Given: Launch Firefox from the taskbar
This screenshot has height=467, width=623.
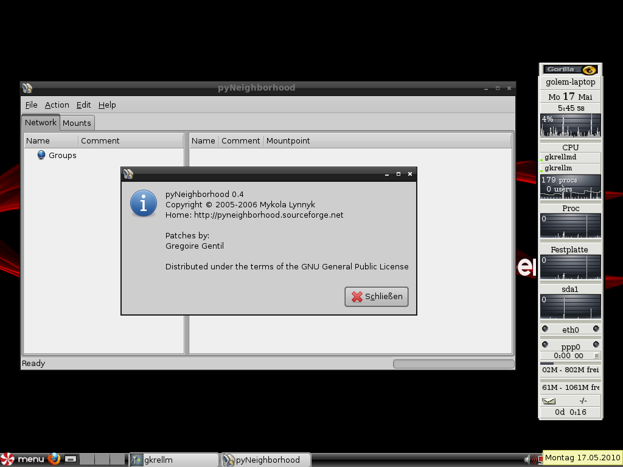Looking at the screenshot, I should (55, 459).
